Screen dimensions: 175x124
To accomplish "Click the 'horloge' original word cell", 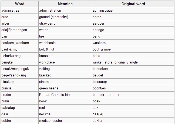I will [x=133, y=30].
